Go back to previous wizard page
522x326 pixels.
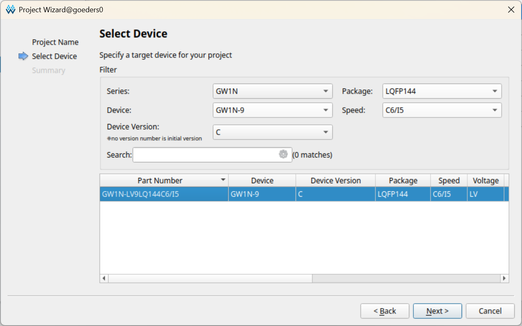(x=384, y=311)
